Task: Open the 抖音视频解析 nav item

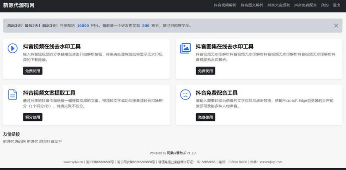Action: (x=225, y=5)
